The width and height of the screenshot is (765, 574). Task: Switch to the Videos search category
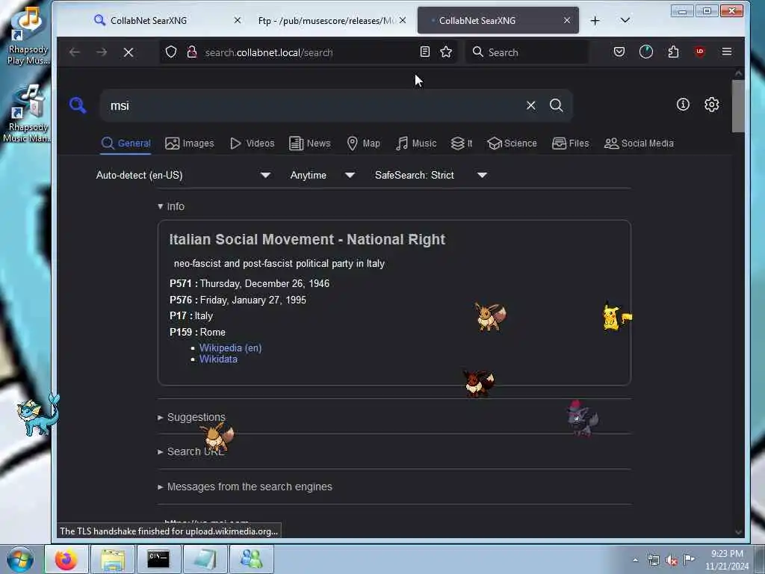point(253,143)
